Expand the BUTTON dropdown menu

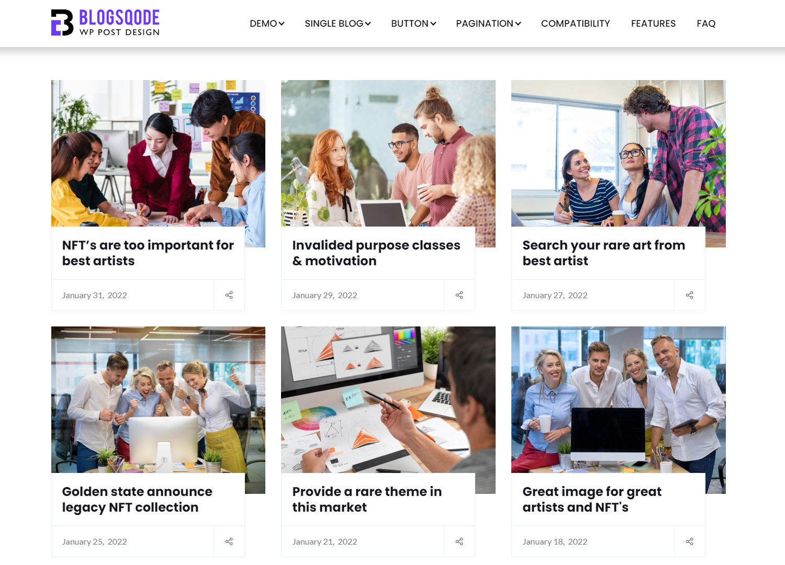(413, 24)
